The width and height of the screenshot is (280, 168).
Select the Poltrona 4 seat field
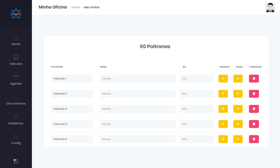72,124
